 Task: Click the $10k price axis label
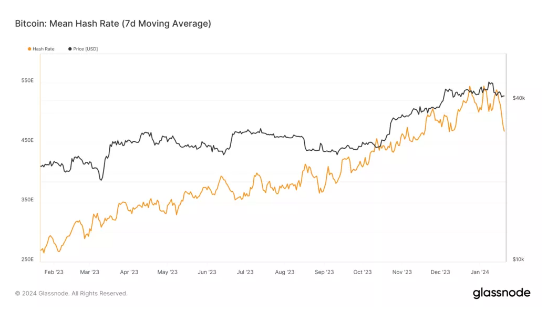click(x=519, y=260)
